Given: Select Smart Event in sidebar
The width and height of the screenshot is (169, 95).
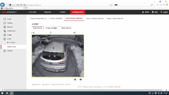Looking at the screenshot, I should click(12, 47).
